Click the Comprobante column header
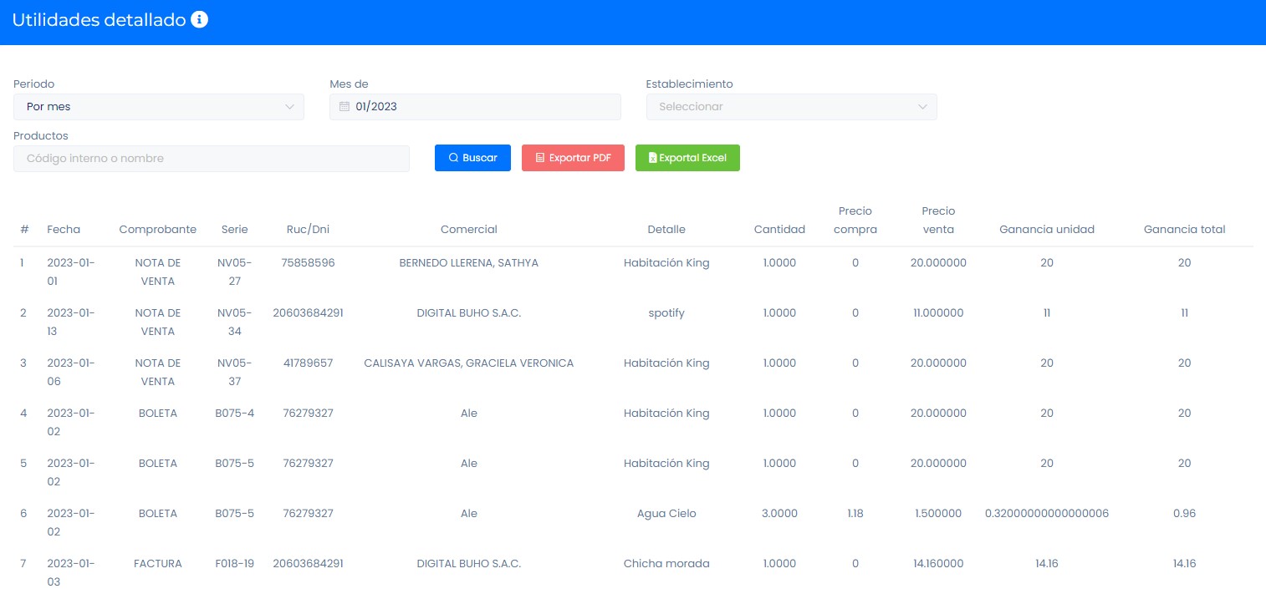The width and height of the screenshot is (1266, 599). pyautogui.click(x=158, y=230)
